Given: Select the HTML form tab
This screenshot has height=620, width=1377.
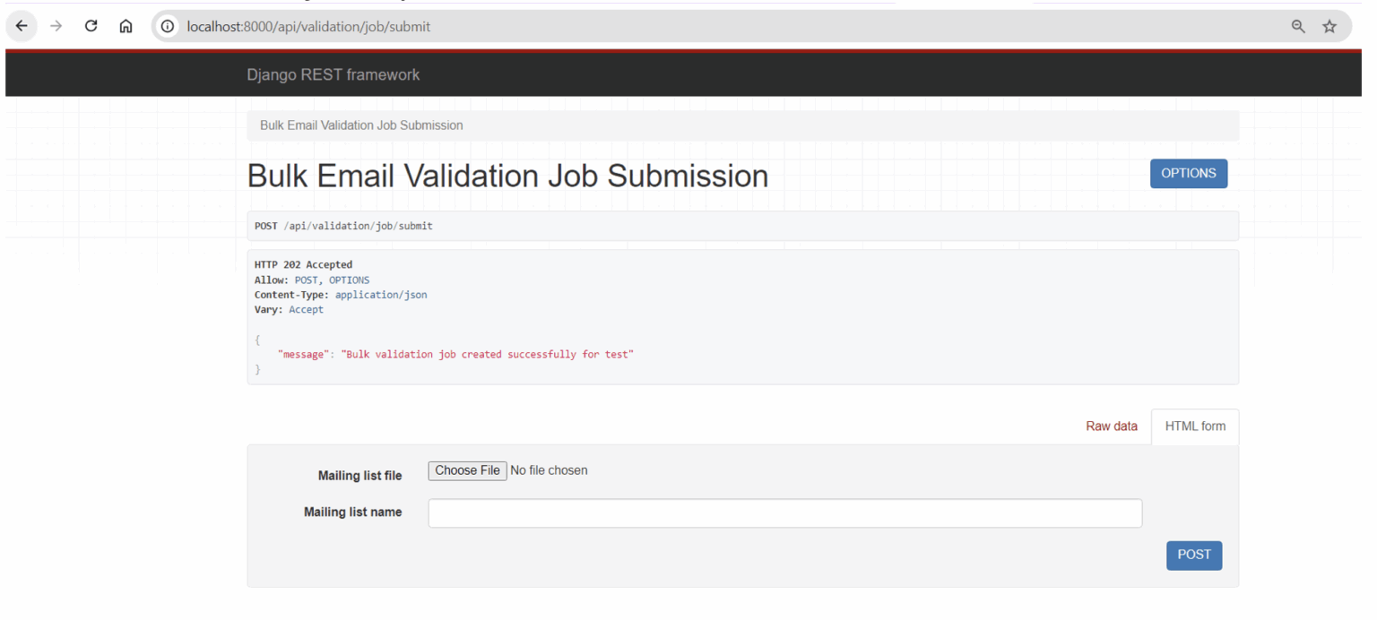Looking at the screenshot, I should coord(1195,426).
